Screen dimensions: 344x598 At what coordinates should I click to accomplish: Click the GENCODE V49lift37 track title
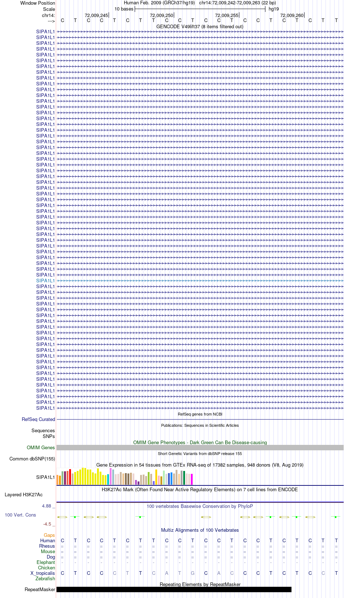pos(200,26)
